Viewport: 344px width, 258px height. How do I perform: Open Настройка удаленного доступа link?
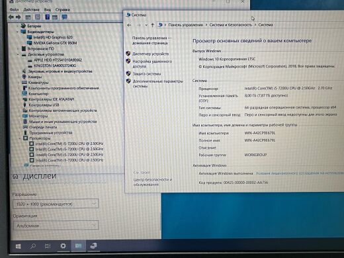point(152,64)
